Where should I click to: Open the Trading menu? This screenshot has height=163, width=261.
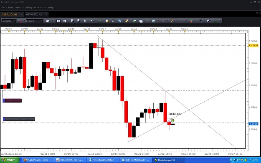pyautogui.click(x=27, y=8)
